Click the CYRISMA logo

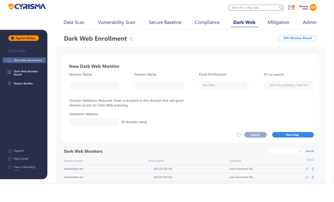point(27,7)
